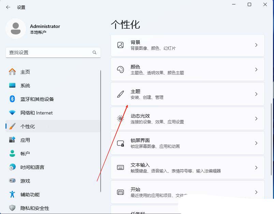Select Network and Internet in sidebar
The width and height of the screenshot is (274, 214).
coord(36,113)
